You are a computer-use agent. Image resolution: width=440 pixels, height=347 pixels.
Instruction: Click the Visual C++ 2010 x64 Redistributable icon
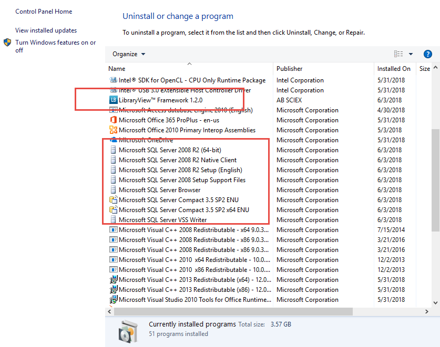pos(114,259)
